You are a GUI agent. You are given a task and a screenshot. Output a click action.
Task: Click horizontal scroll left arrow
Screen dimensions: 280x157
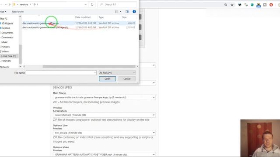coord(24,66)
